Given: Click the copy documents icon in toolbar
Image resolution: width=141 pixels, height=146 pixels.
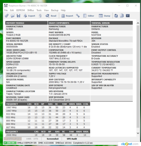Looking at the screenshot, I should pos(122,16).
